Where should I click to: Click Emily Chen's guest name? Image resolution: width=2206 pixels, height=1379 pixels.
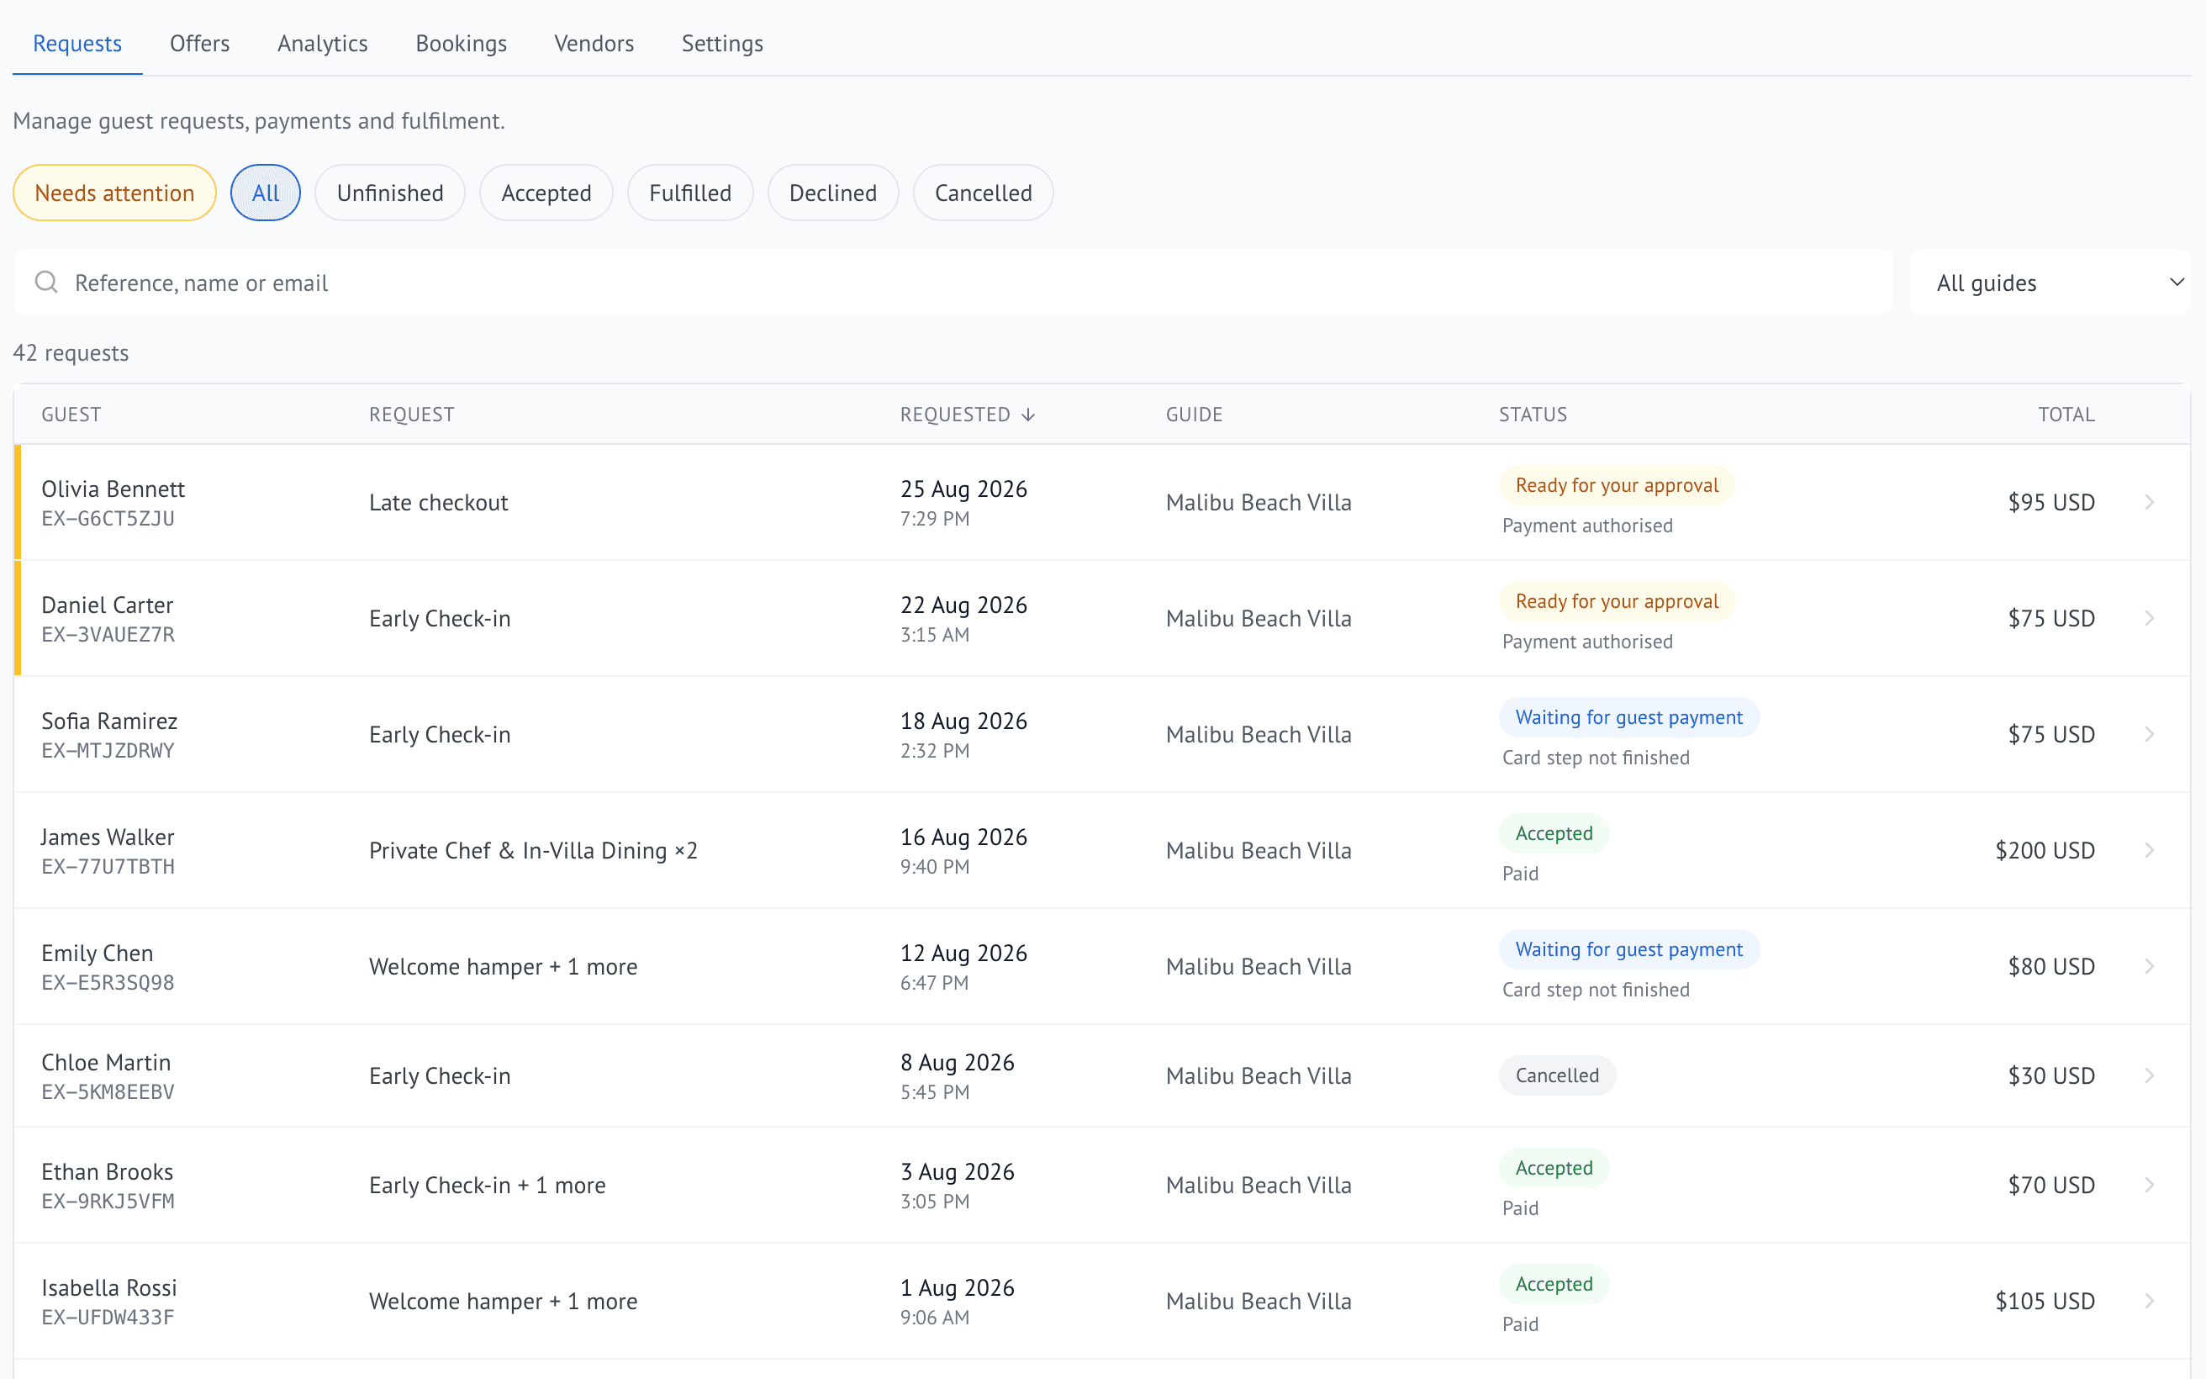pos(98,953)
